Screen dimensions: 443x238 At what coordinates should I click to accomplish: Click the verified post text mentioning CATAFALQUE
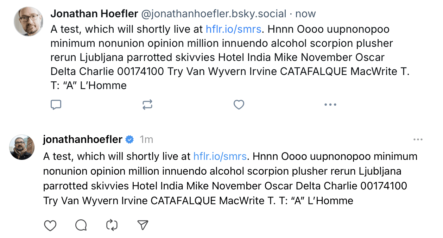click(x=183, y=201)
